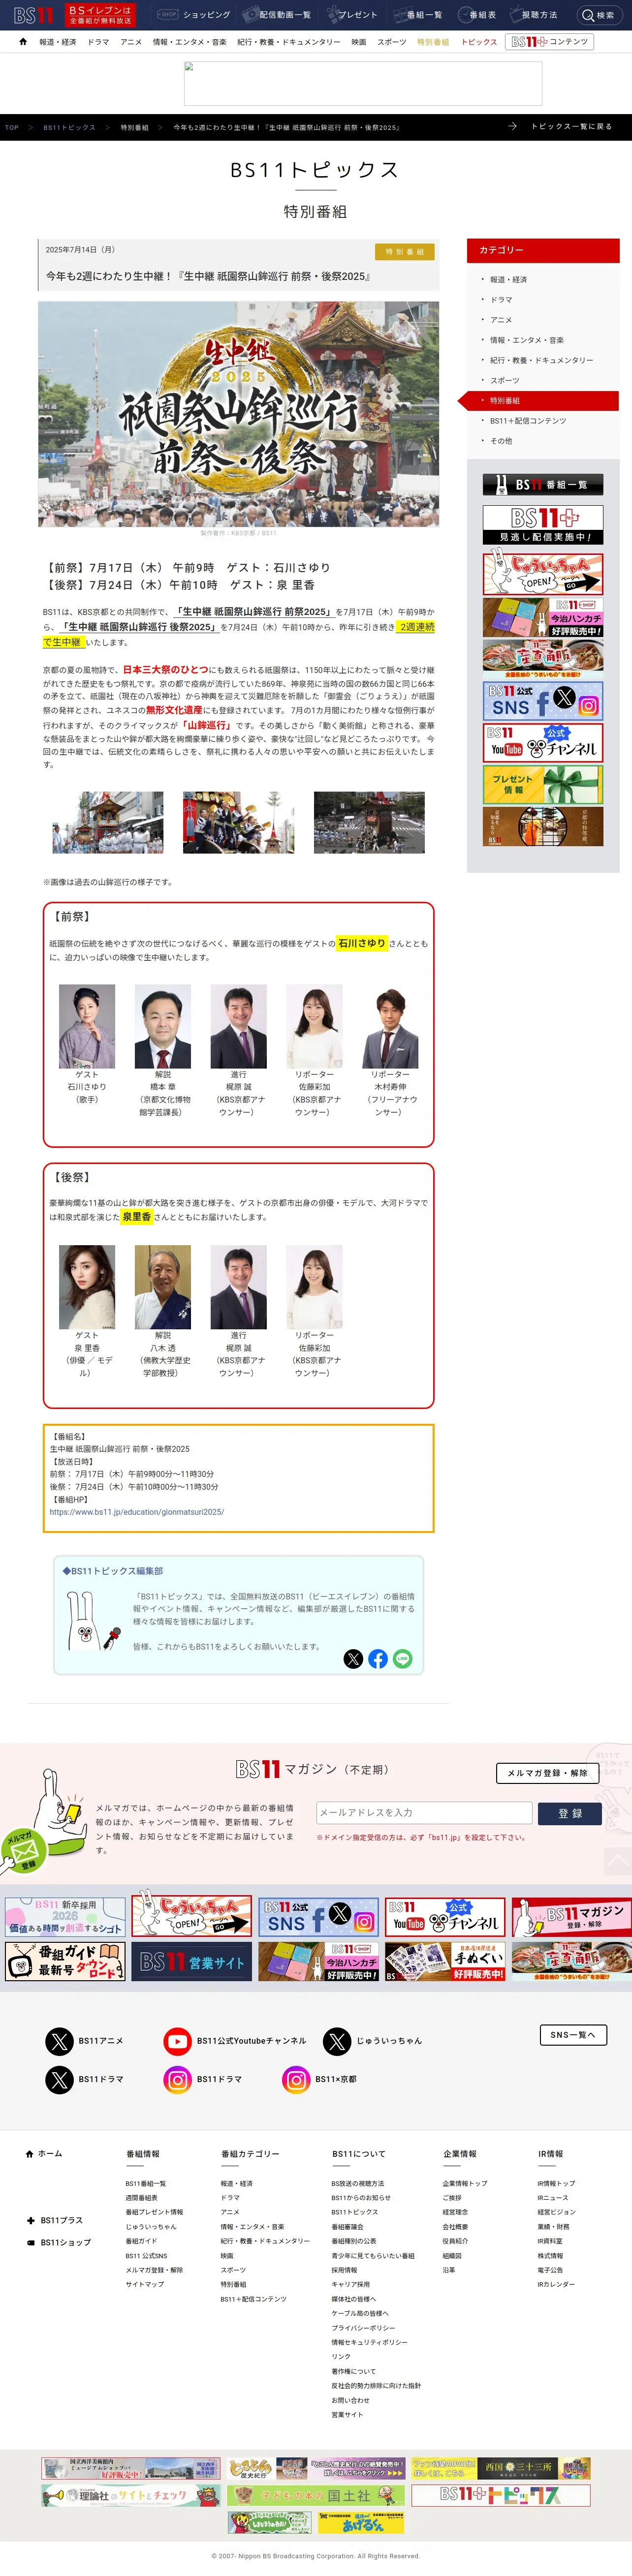Choose ドラマ in category sidebar

(x=501, y=300)
